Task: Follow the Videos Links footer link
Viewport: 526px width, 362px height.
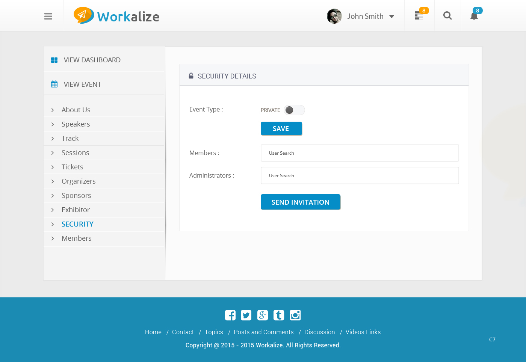Action: point(363,332)
